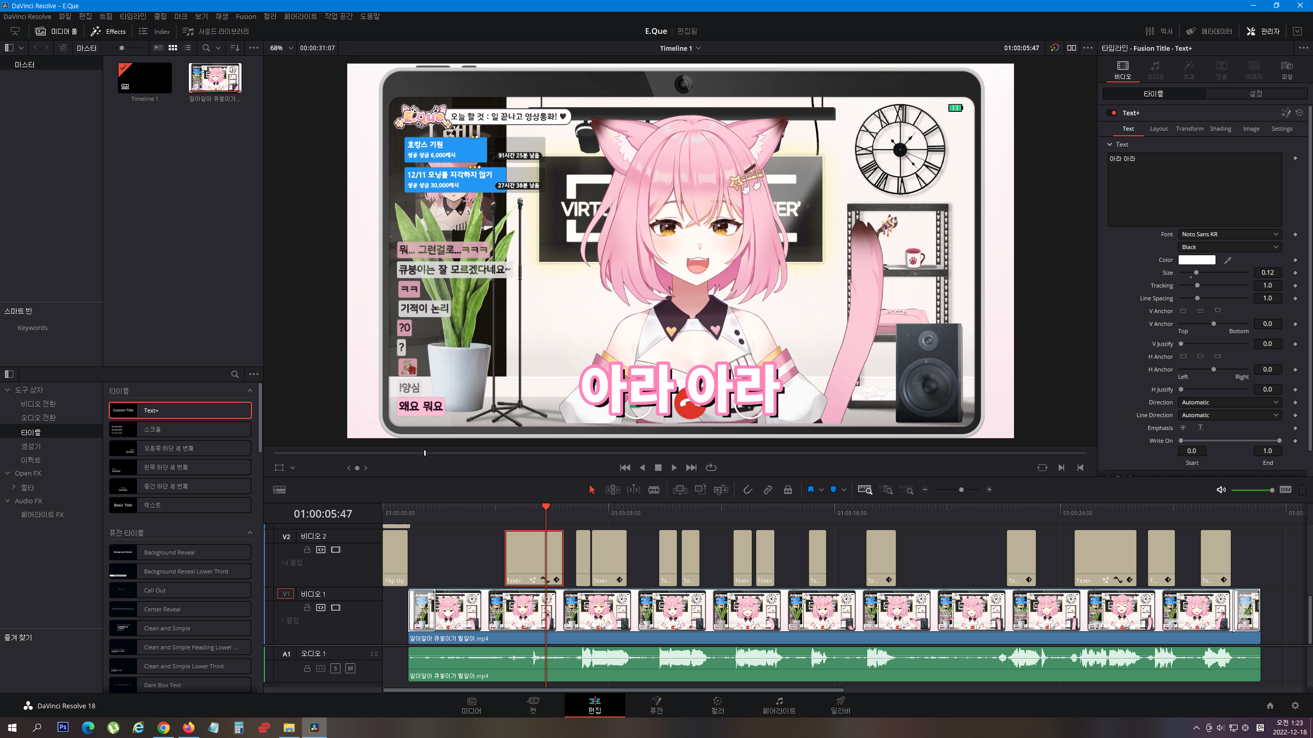Click the white text Color swatch
This screenshot has height=738, width=1313.
(x=1197, y=260)
